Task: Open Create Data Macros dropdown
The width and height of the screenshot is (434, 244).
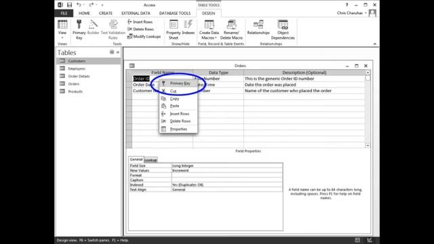Action: point(209,30)
